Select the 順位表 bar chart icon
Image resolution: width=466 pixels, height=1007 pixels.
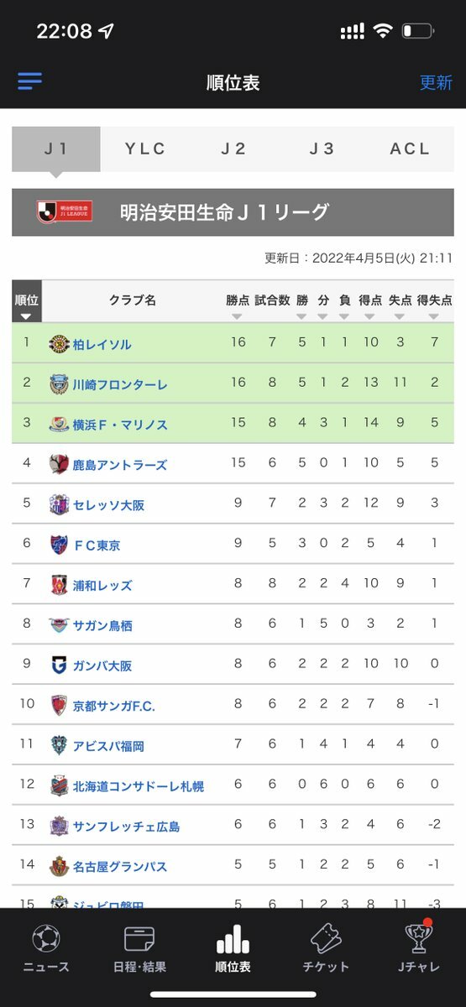tap(233, 939)
